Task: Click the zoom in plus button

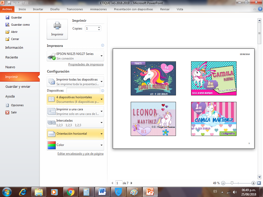Action: pos(253,183)
